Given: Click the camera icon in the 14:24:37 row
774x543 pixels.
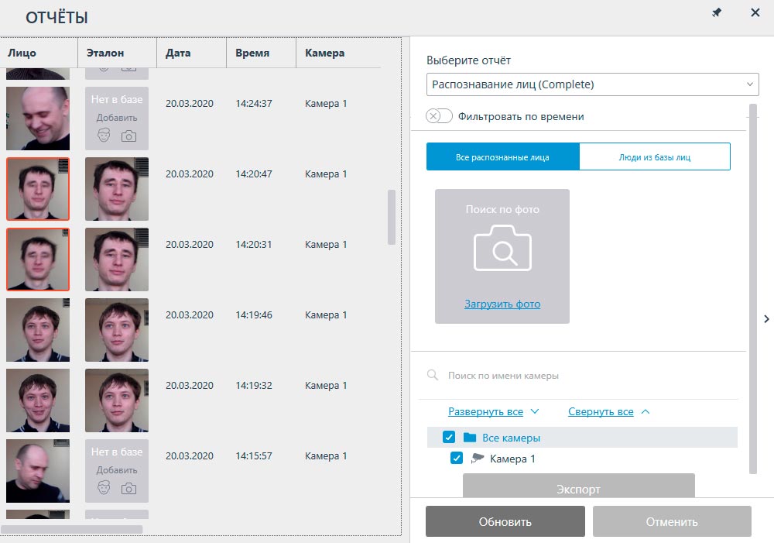Looking at the screenshot, I should [x=128, y=136].
